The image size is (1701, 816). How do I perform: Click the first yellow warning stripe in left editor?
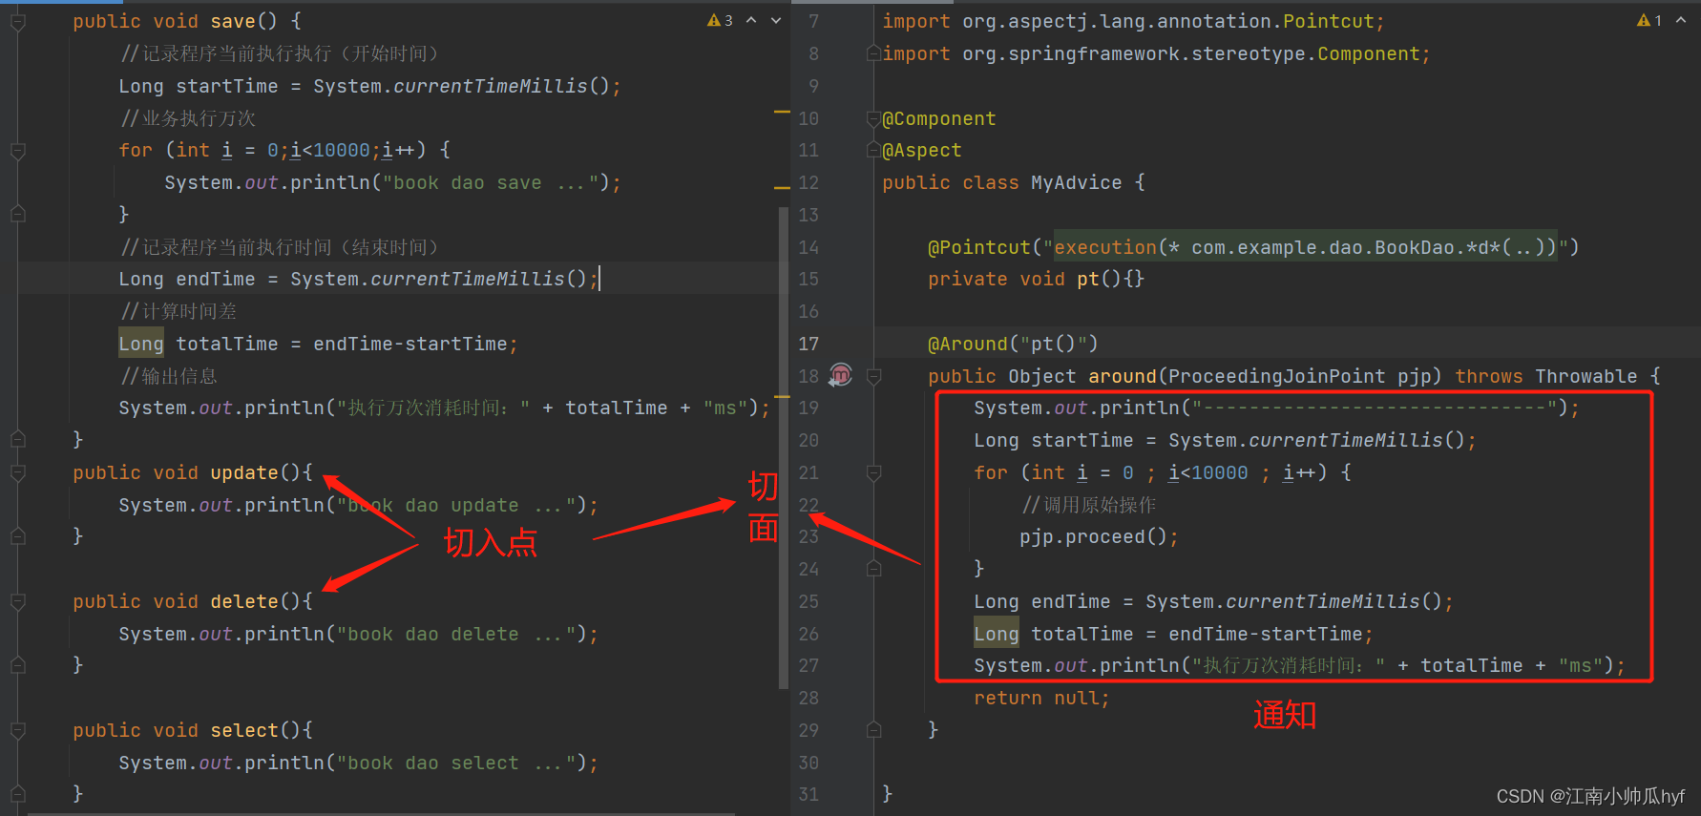pyautogui.click(x=782, y=113)
